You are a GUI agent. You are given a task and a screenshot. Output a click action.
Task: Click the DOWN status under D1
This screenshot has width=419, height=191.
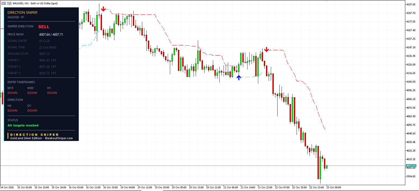pos(32,111)
